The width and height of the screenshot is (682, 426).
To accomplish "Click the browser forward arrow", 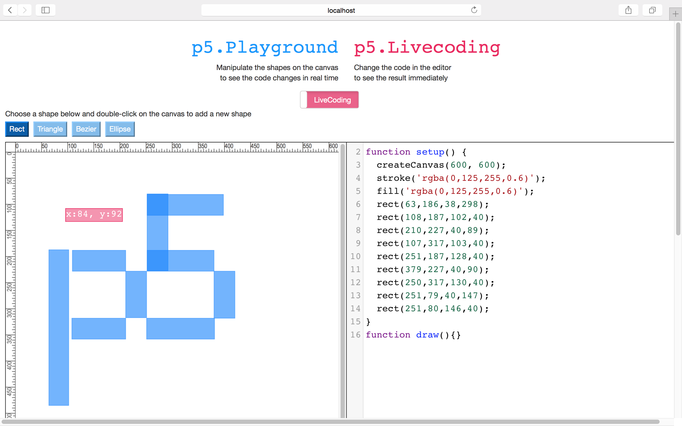I will tap(25, 10).
